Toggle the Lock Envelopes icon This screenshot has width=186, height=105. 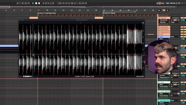(167, 10)
